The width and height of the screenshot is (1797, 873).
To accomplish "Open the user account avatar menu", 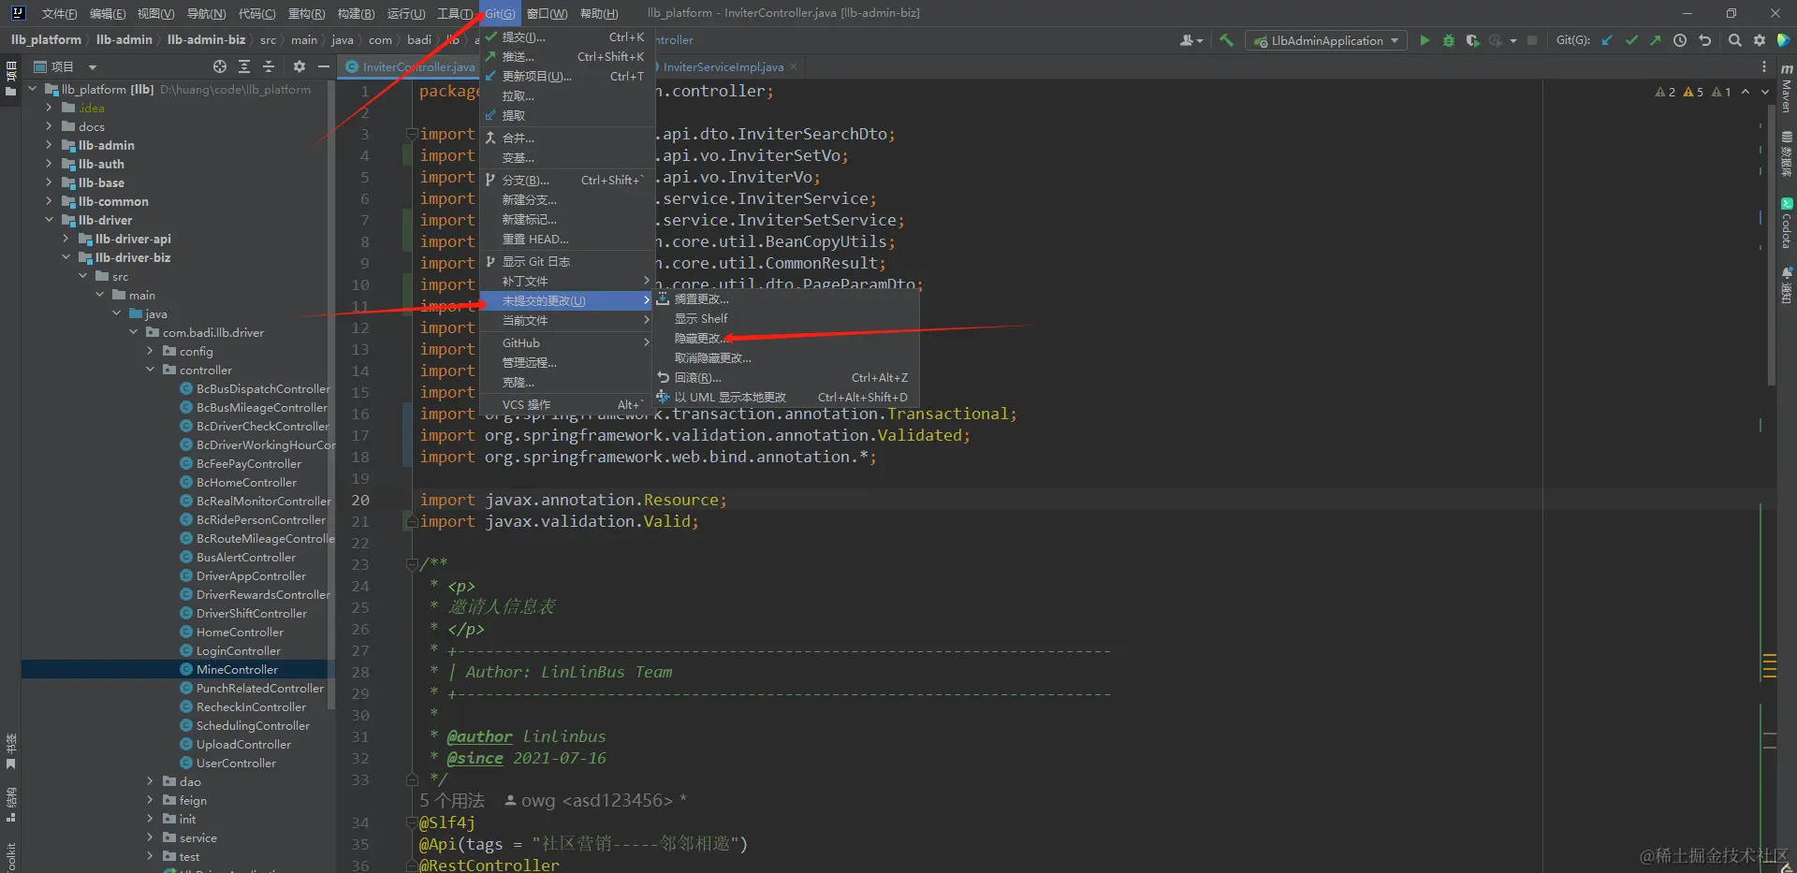I will (x=1191, y=40).
